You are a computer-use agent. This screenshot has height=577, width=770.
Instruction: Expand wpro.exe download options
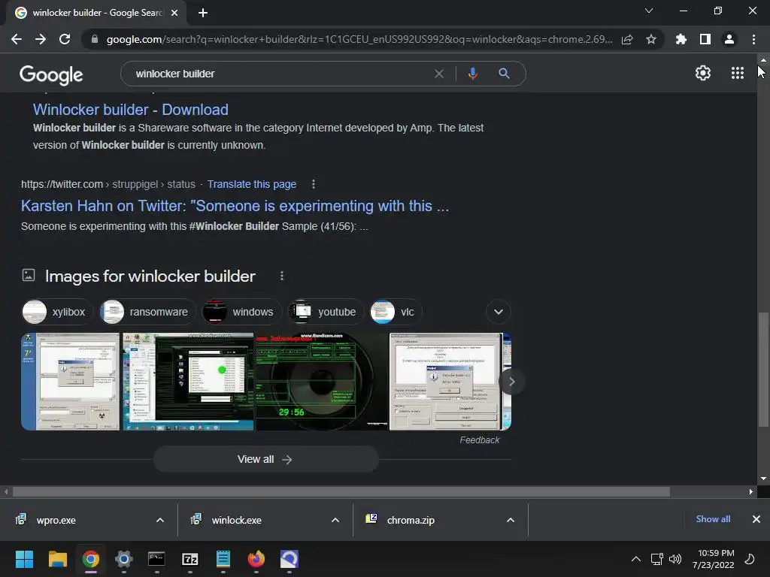(160, 520)
